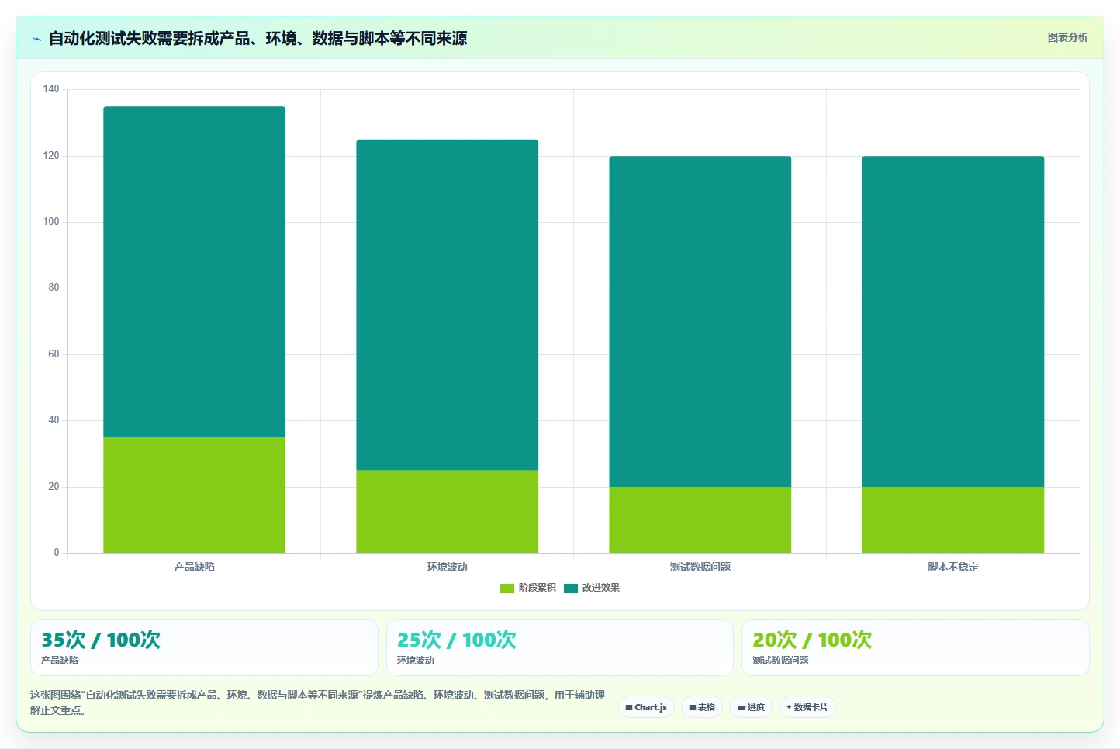Click the 60 y-axis value
1120x749 pixels.
point(54,354)
